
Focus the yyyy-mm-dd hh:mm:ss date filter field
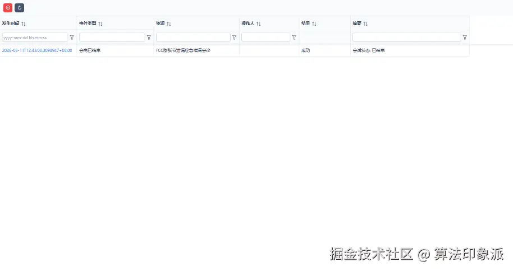[35, 38]
